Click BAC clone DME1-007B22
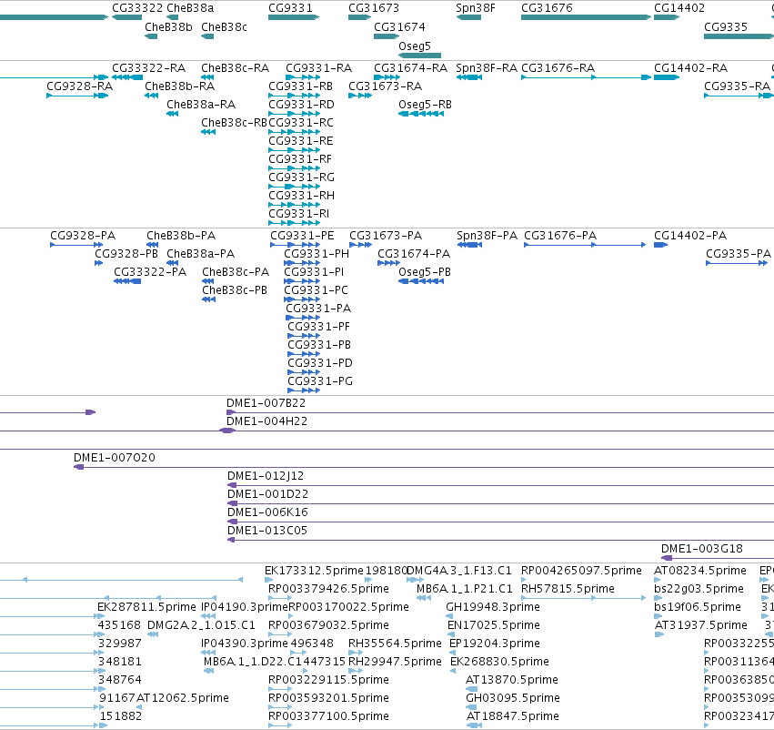Image resolution: width=774 pixels, height=730 pixels. coord(266,403)
